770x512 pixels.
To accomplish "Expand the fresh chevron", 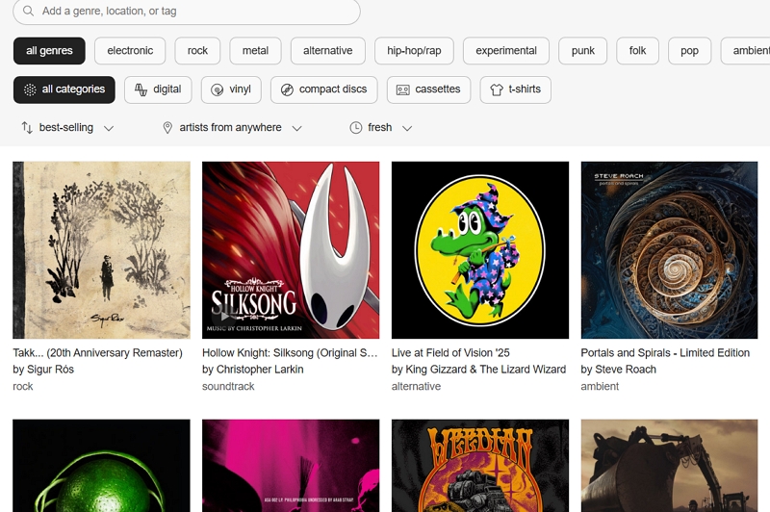I will click(x=407, y=128).
